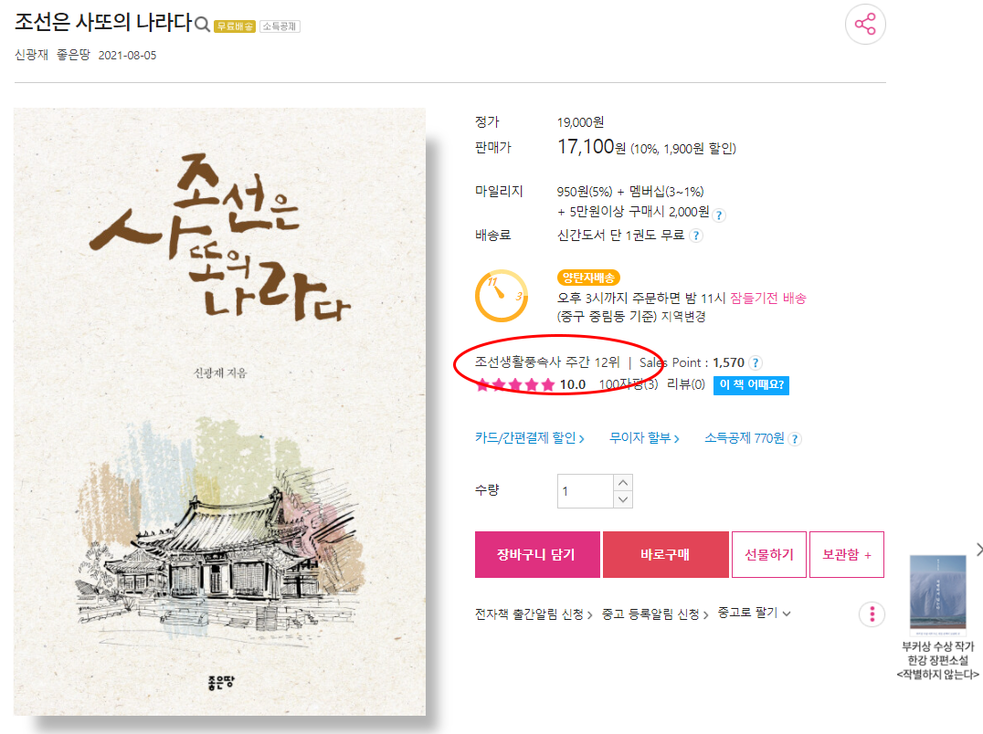This screenshot has width=983, height=734.
Task: Click the magnifier icon beside book title
Action: click(x=202, y=25)
